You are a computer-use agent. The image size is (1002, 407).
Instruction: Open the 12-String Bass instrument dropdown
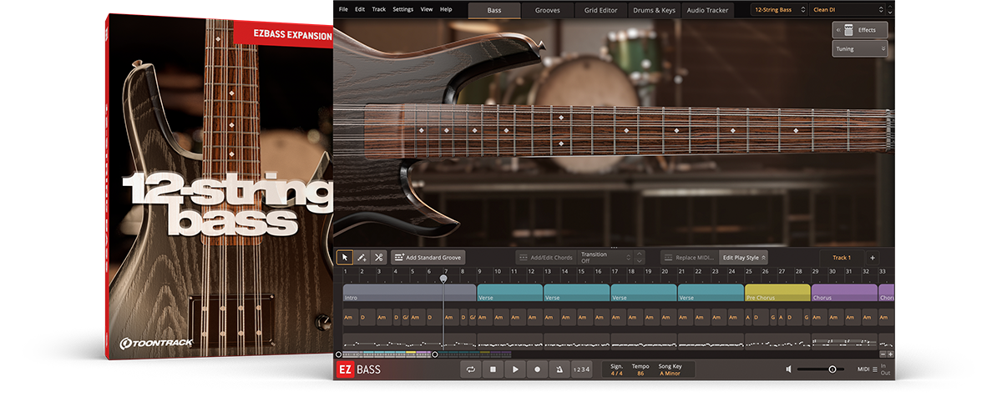click(x=779, y=9)
